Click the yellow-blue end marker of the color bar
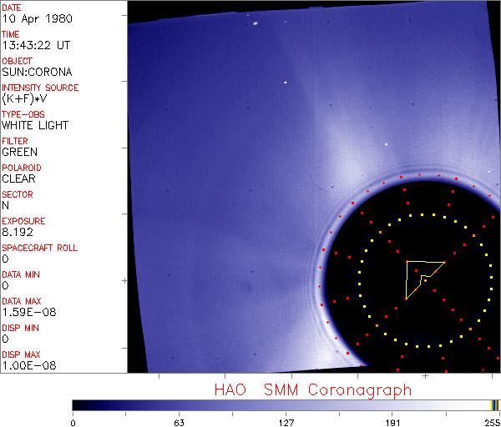The height and width of the screenshot is (427, 501). tap(494, 404)
